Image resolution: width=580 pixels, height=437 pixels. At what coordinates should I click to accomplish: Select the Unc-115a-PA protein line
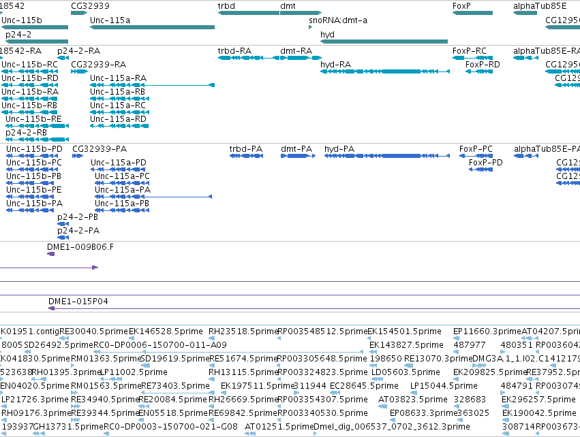click(x=153, y=197)
